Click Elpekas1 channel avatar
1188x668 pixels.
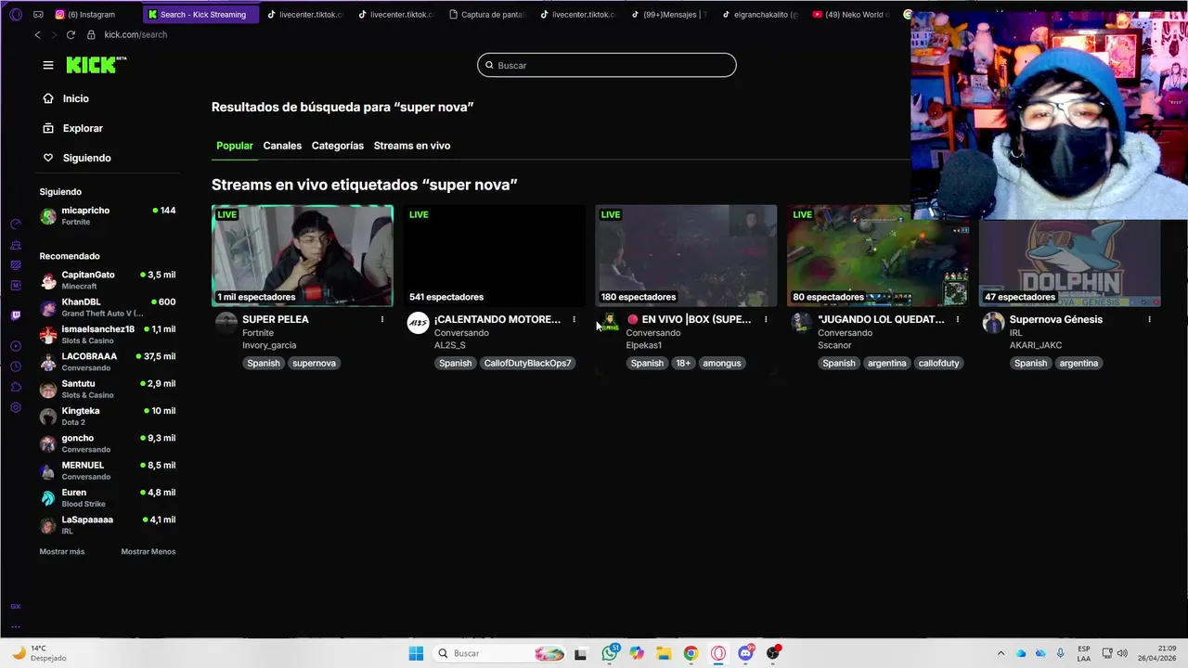click(x=610, y=323)
